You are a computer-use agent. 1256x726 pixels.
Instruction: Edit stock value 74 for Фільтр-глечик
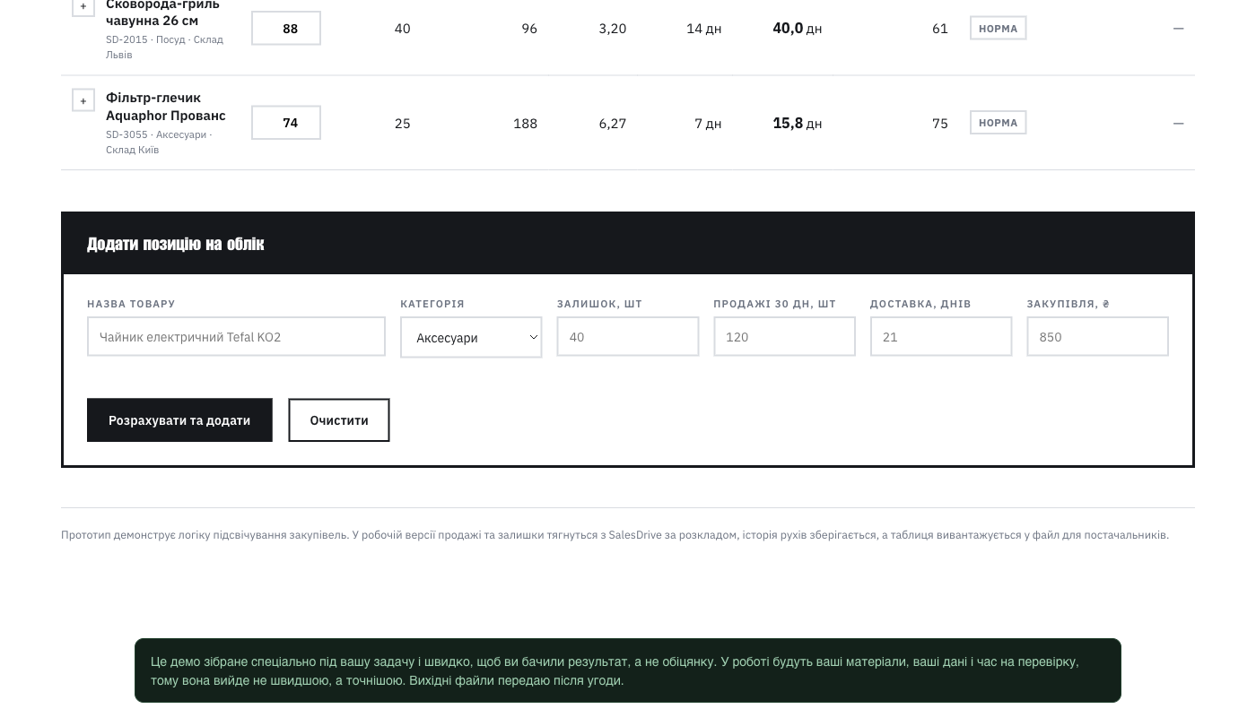(286, 123)
